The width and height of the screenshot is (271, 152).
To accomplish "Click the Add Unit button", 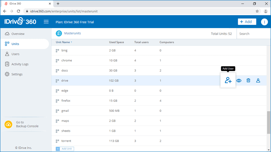I will [65, 149].
